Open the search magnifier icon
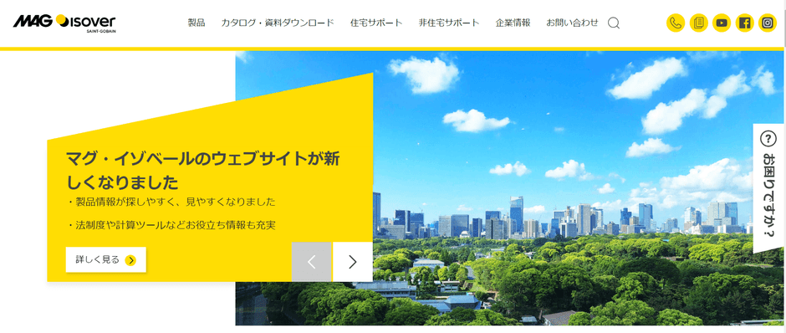This screenshot has height=333, width=786. [614, 23]
